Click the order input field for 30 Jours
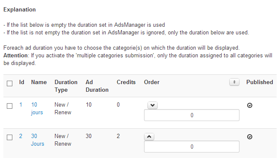The image size is (277, 158). pos(192,147)
